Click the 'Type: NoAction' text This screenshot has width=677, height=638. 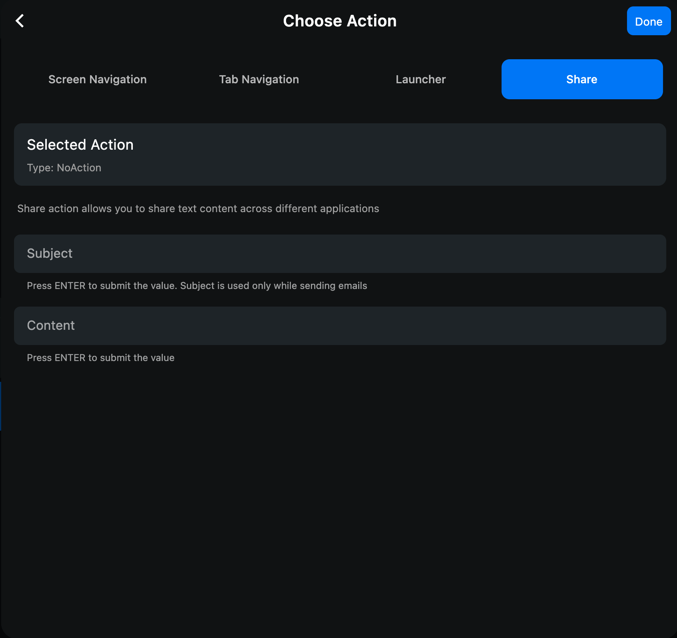coord(64,168)
